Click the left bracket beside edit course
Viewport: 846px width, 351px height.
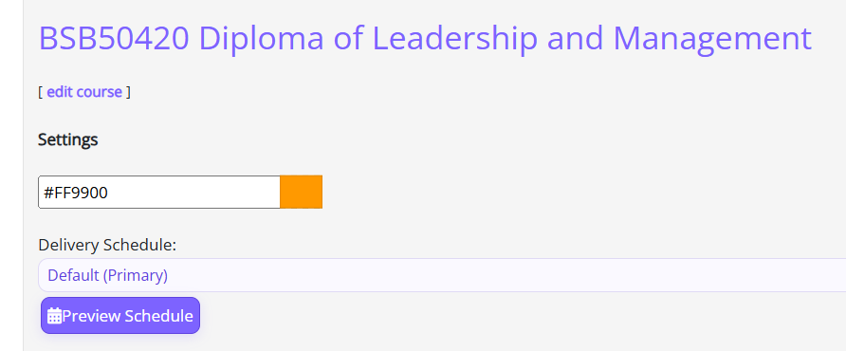tap(40, 92)
